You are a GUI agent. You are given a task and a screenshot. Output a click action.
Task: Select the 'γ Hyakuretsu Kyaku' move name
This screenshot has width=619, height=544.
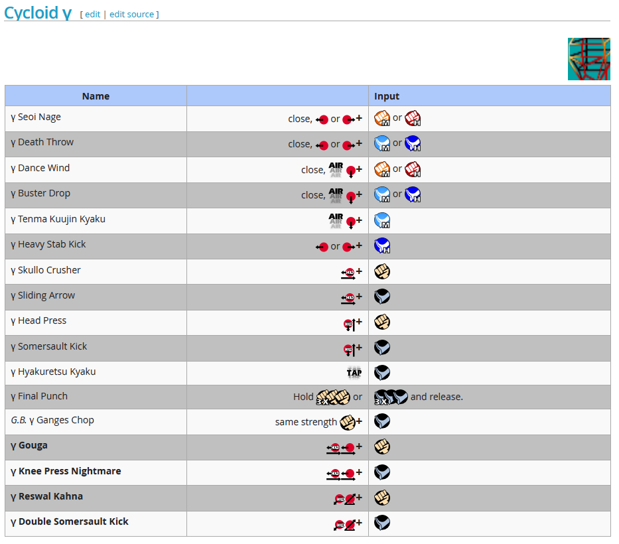53,372
